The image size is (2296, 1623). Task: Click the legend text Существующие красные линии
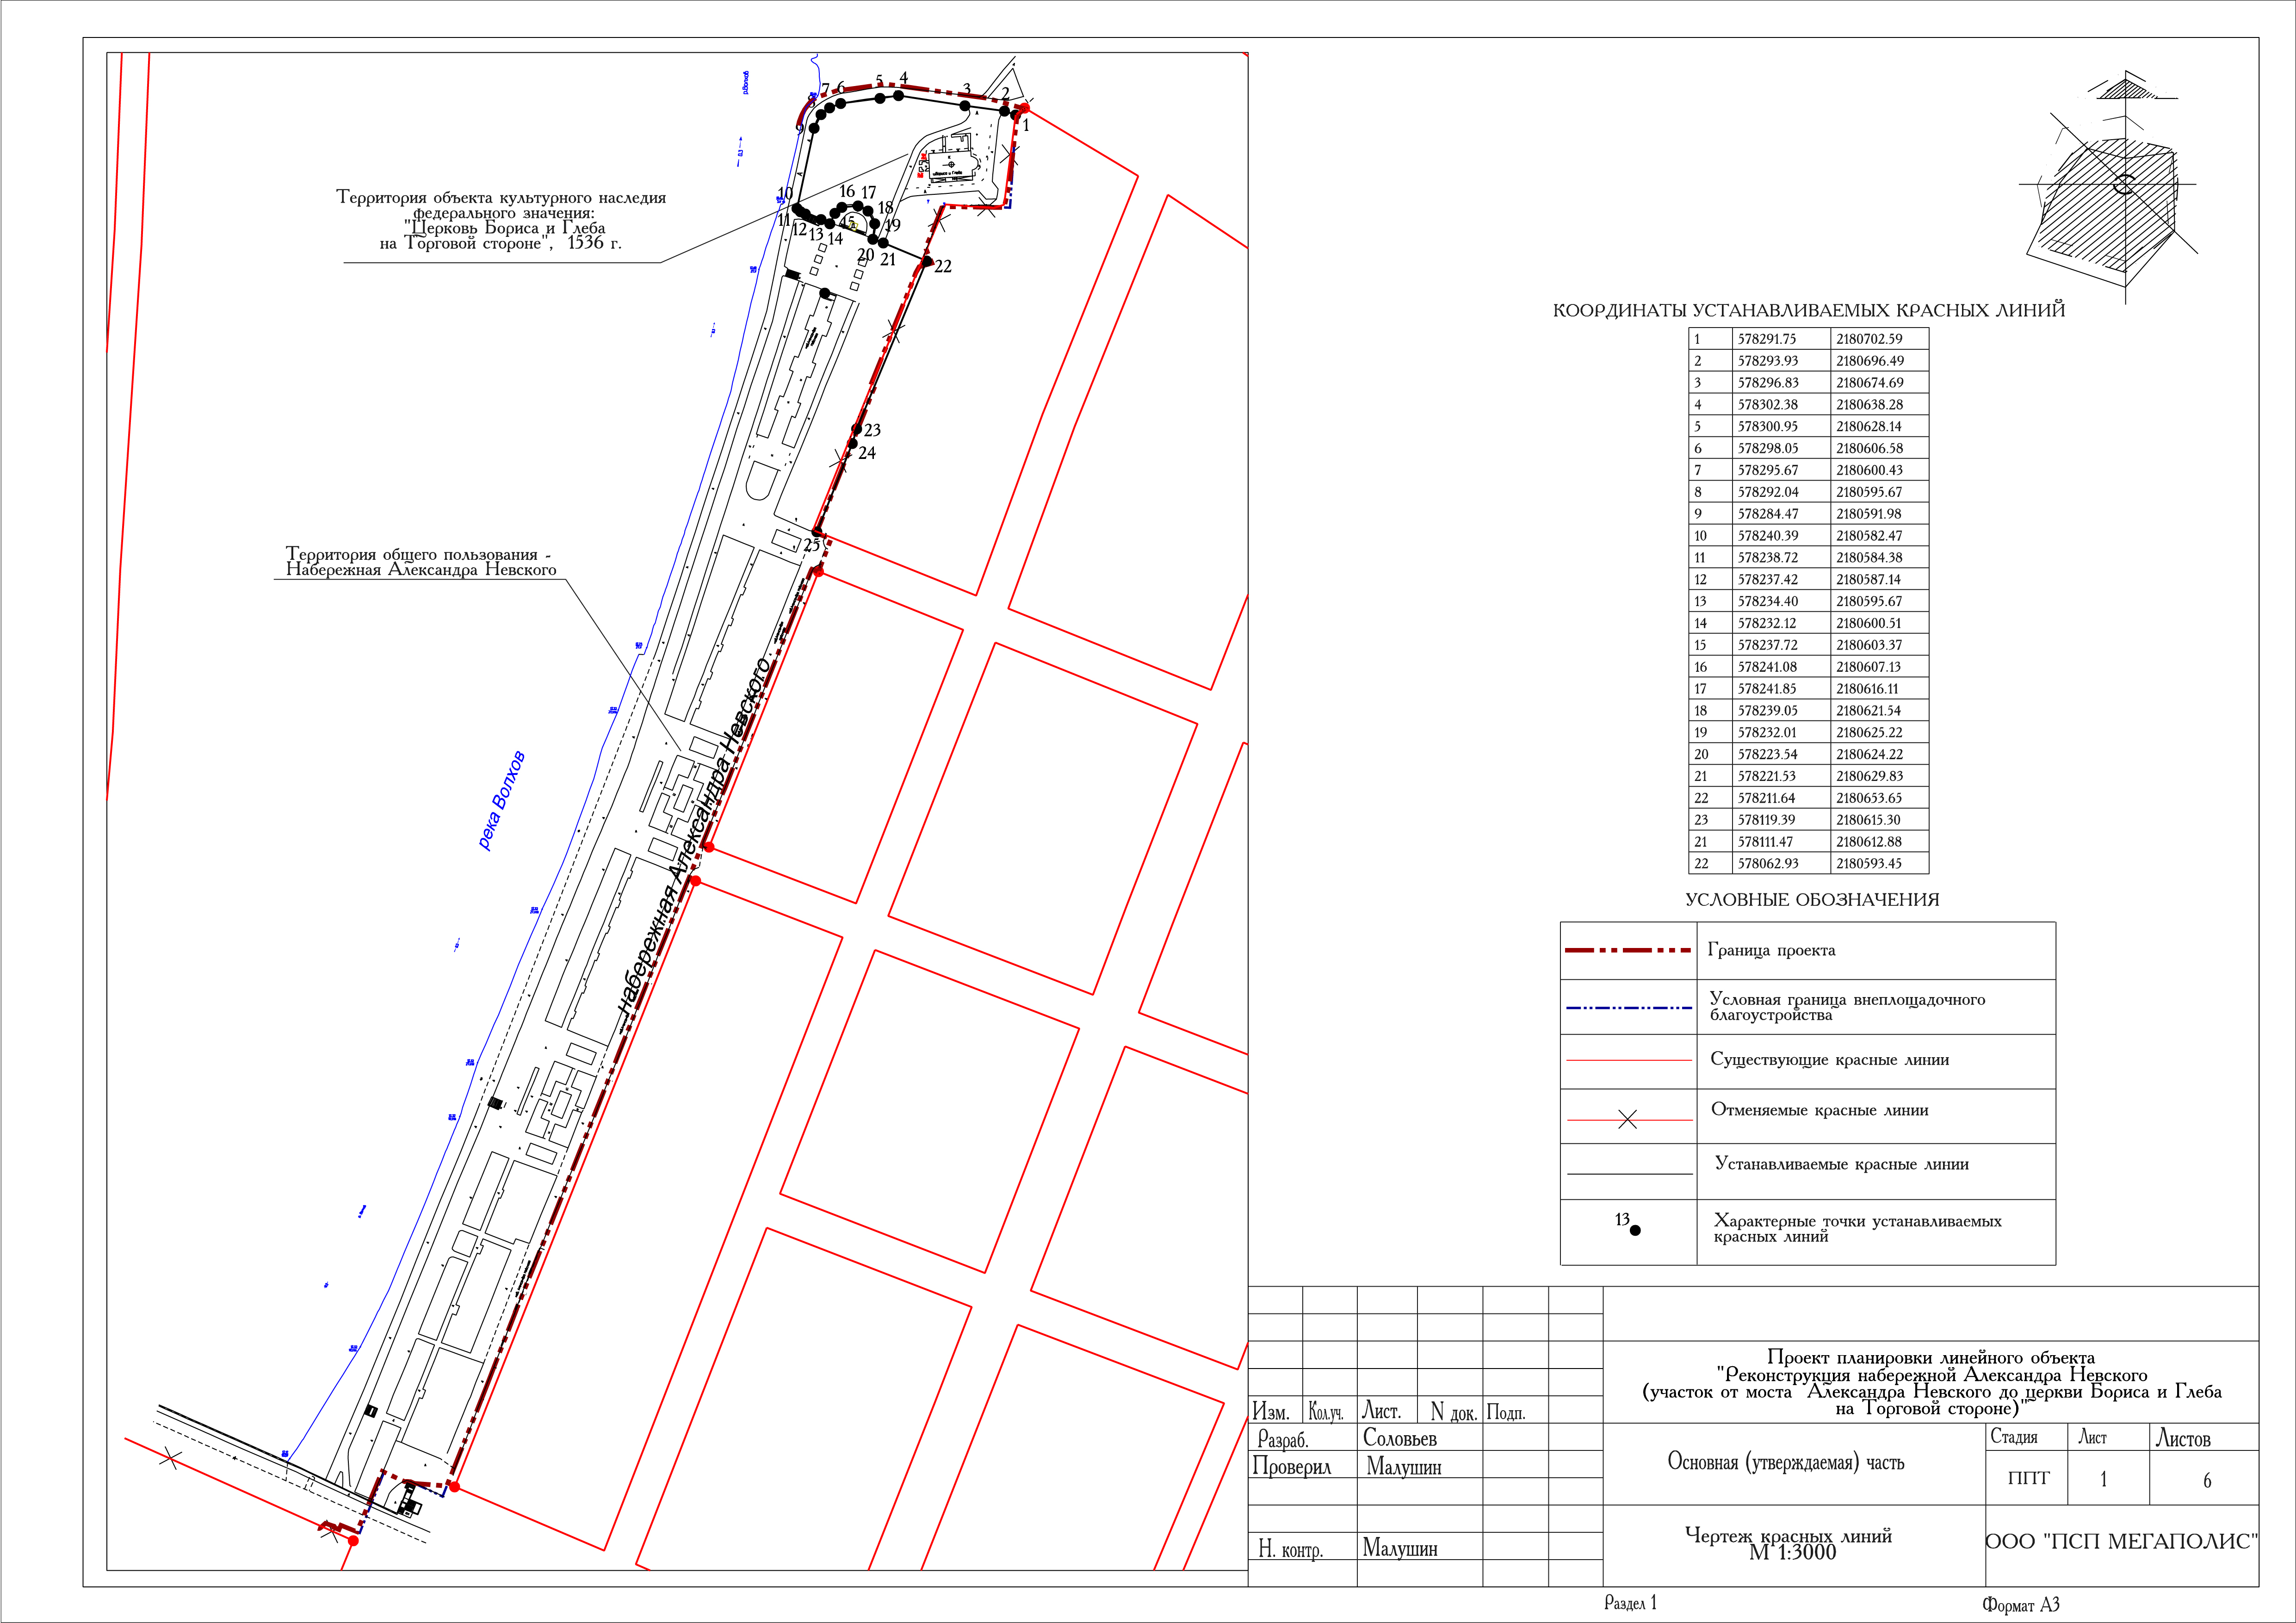coord(1829,1059)
